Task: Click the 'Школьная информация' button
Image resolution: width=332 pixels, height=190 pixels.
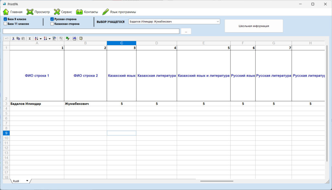Action: point(254,26)
